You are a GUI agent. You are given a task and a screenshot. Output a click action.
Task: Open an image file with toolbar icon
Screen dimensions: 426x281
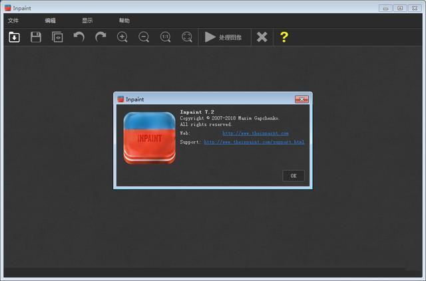14,37
